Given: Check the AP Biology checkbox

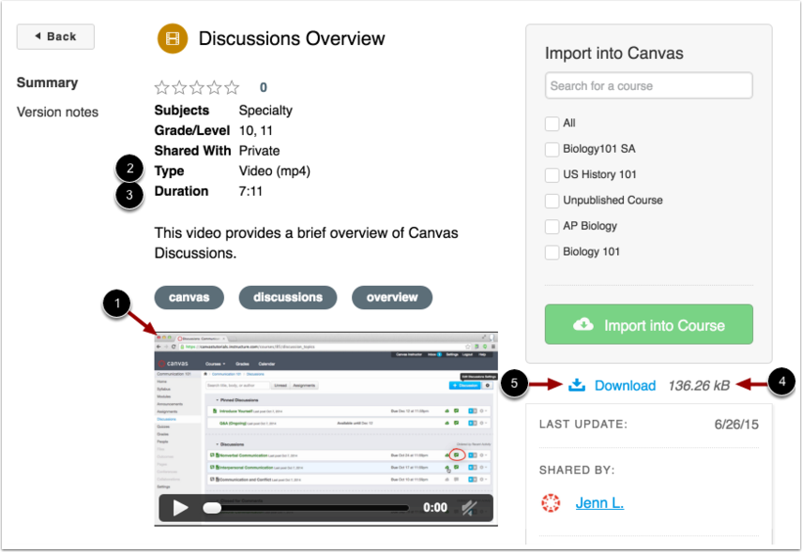Looking at the screenshot, I should pos(552,226).
